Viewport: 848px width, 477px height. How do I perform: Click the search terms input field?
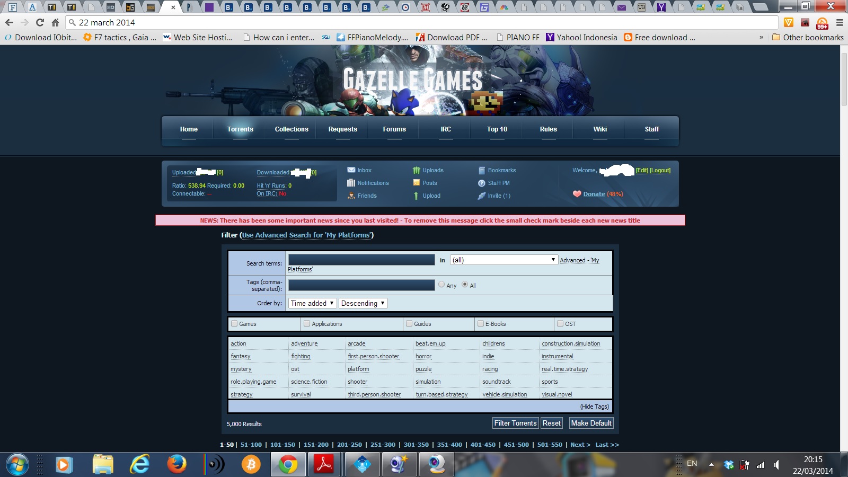361,260
